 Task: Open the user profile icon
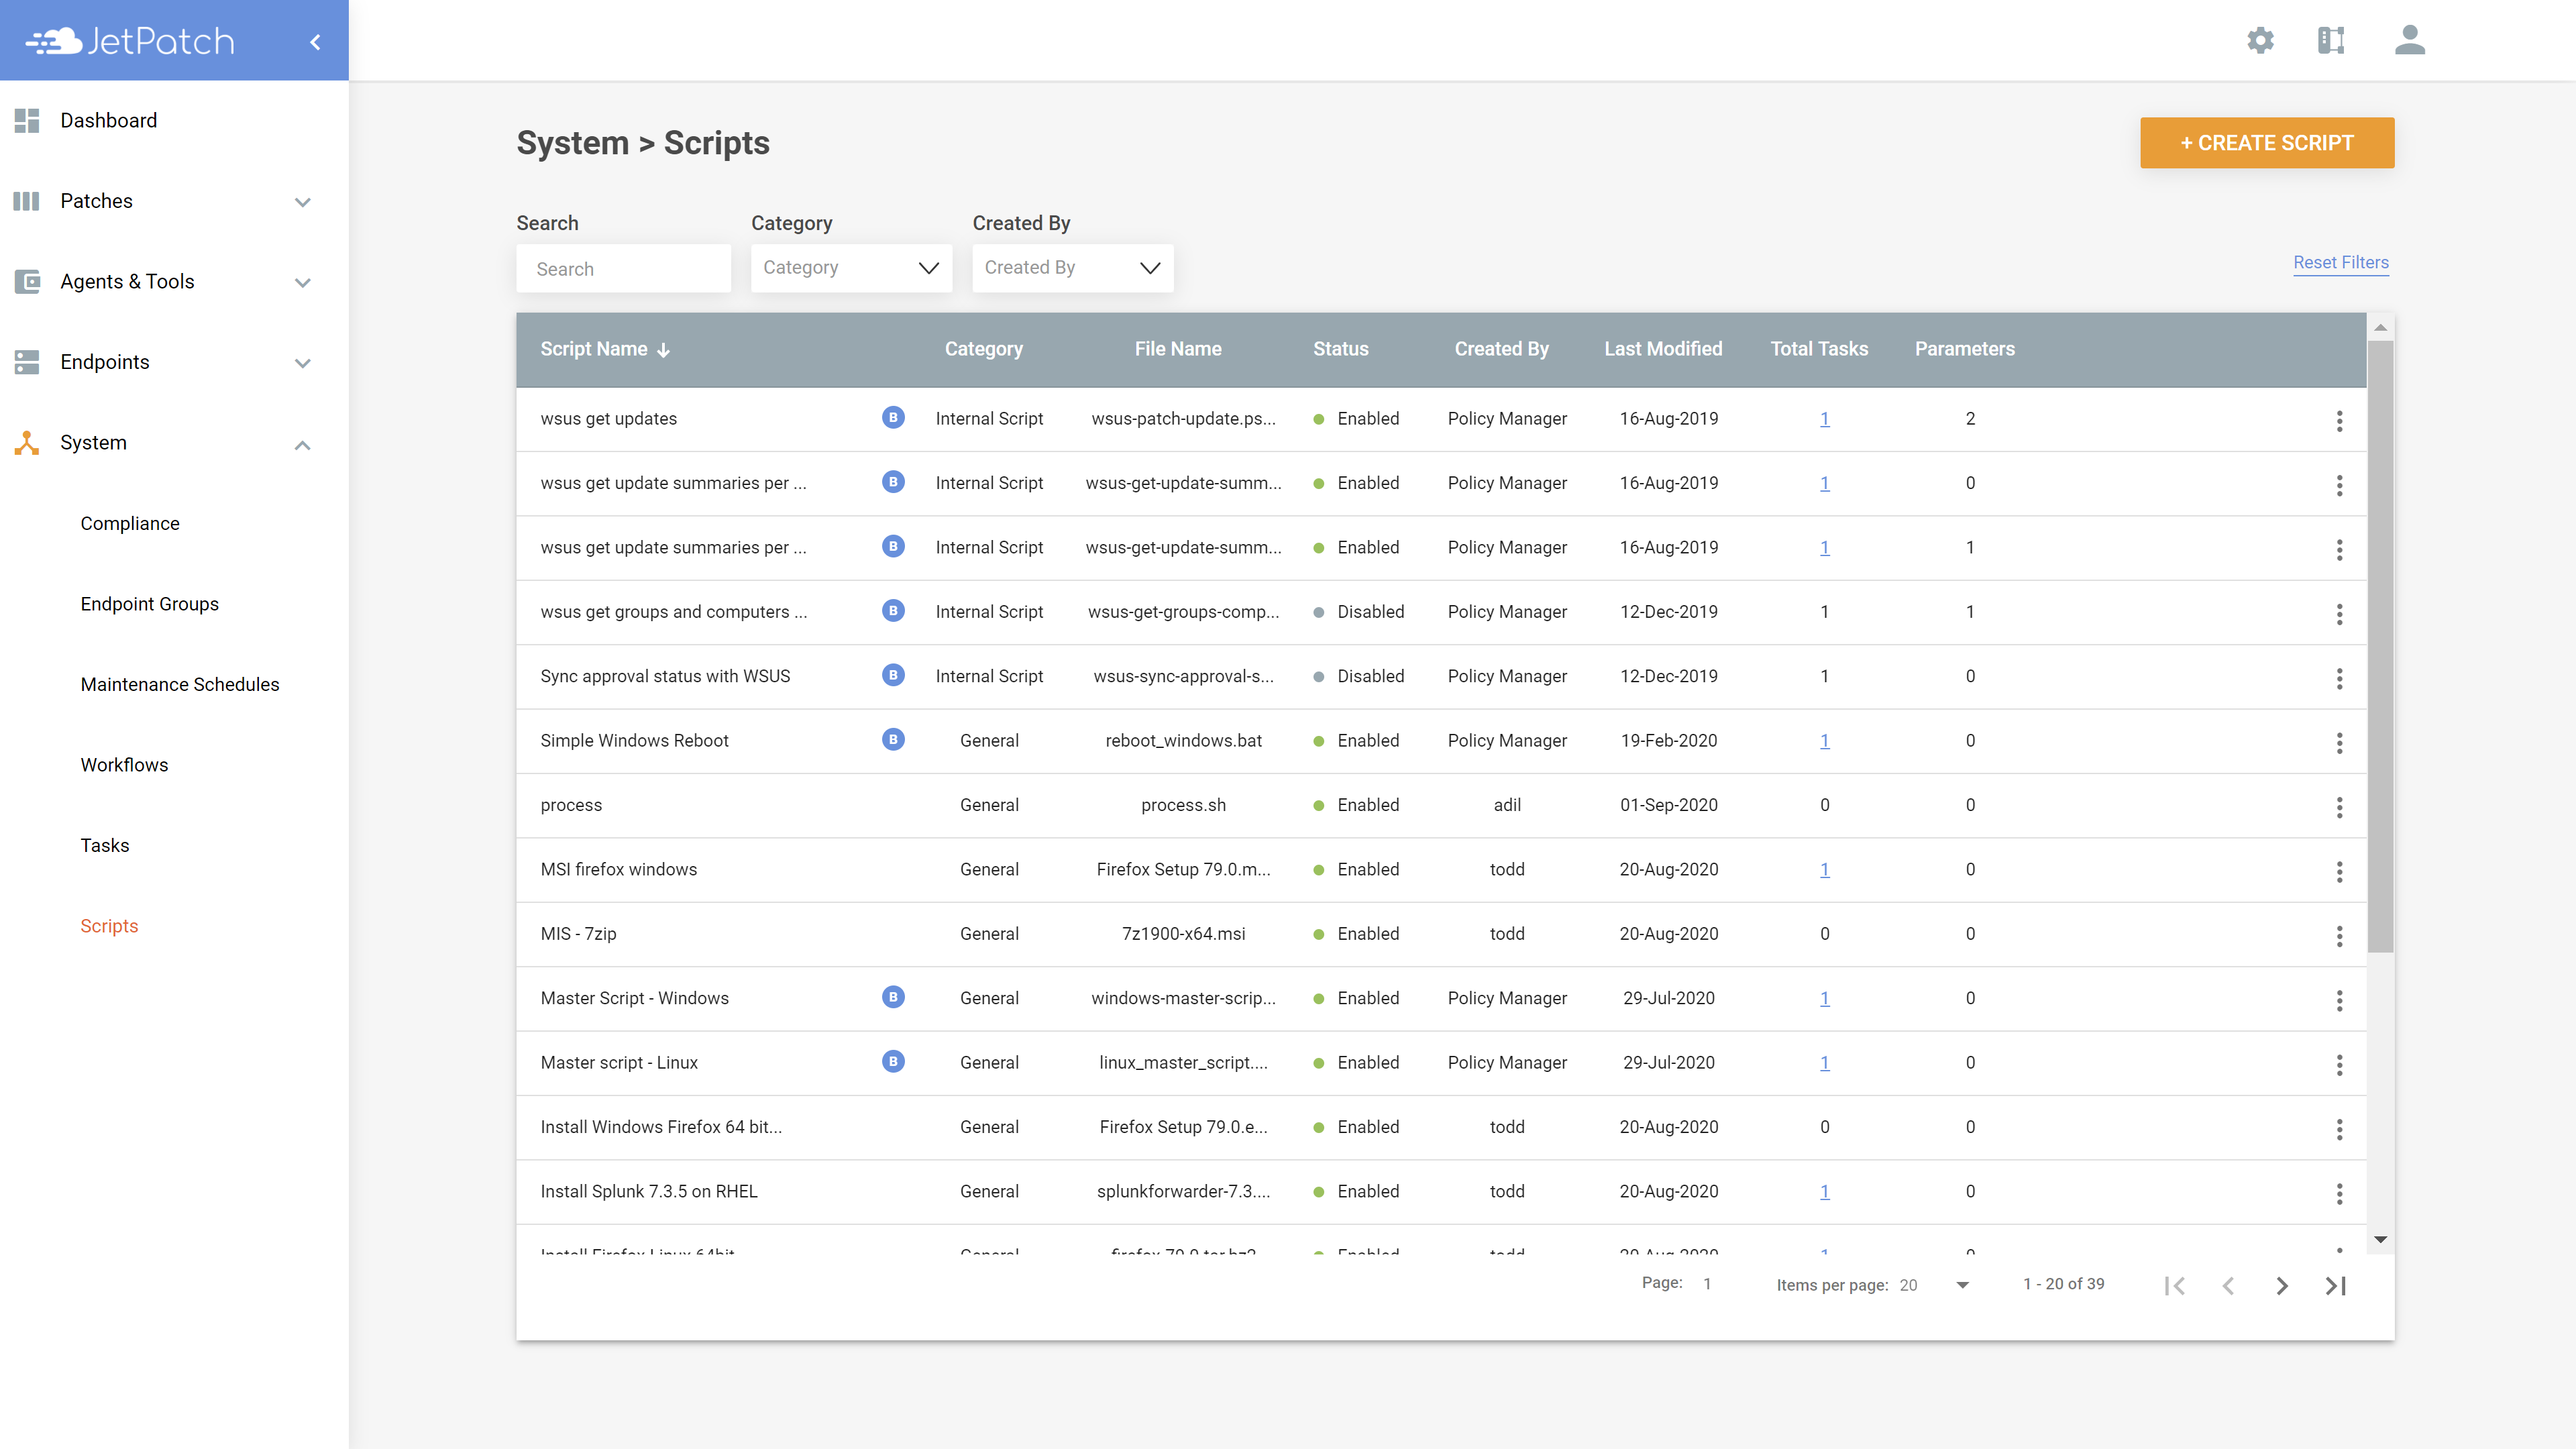[2410, 40]
